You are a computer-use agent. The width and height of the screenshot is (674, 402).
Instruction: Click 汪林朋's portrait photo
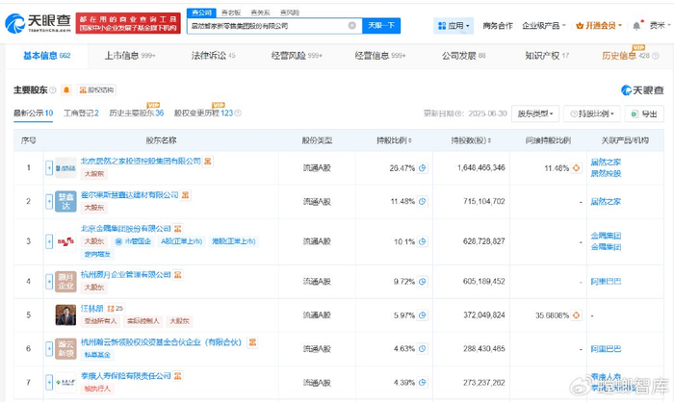(65, 314)
